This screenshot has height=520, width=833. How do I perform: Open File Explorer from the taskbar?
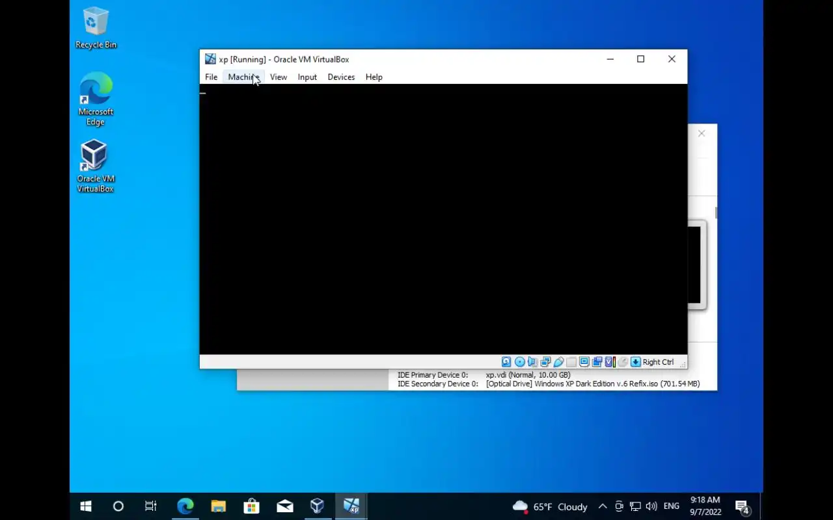pyautogui.click(x=218, y=506)
